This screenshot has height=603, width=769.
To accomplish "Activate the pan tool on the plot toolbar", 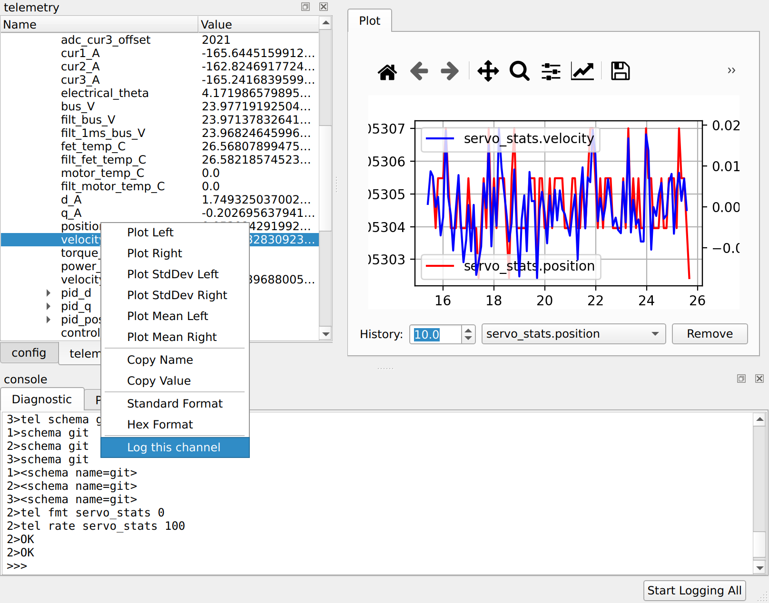I will (x=487, y=70).
